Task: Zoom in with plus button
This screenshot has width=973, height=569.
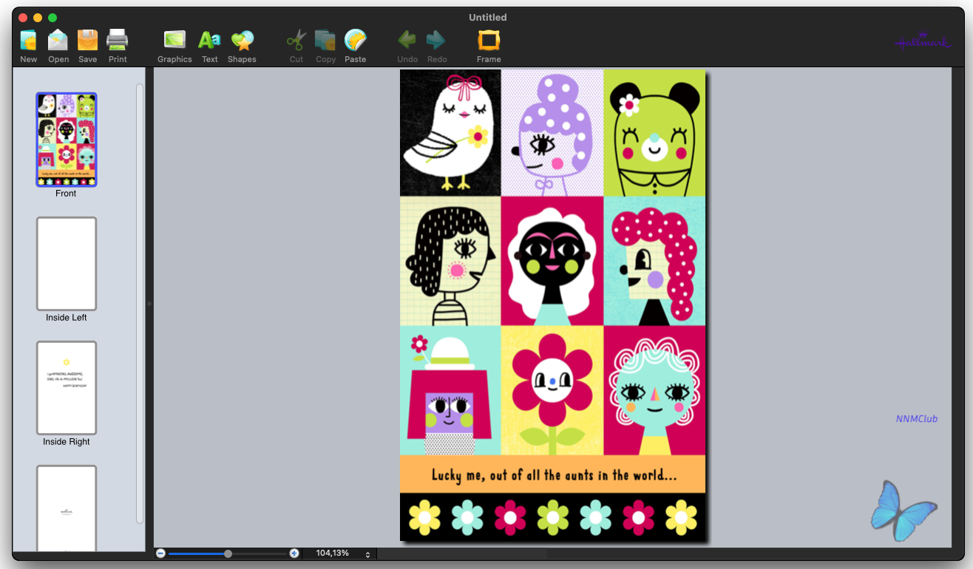Action: (x=294, y=553)
